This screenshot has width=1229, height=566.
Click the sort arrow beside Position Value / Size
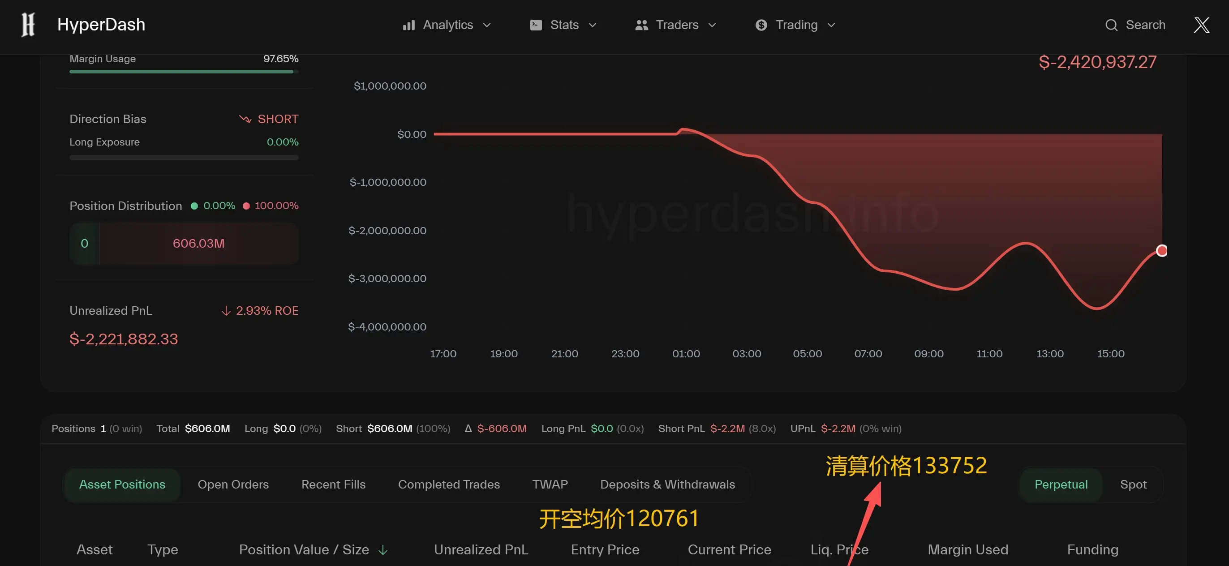pos(382,550)
